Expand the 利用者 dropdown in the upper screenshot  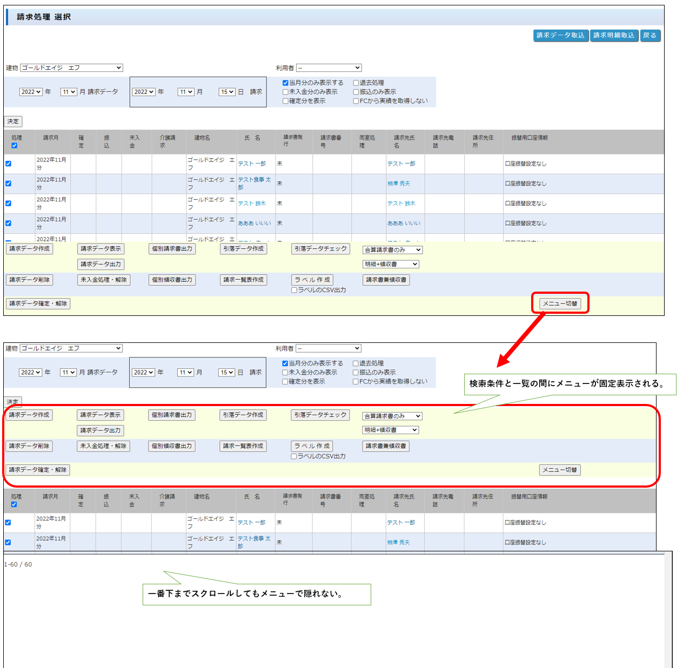click(x=329, y=68)
